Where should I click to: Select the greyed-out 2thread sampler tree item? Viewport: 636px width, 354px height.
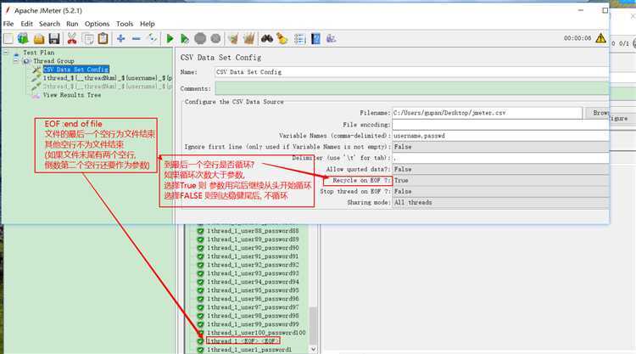pos(108,87)
